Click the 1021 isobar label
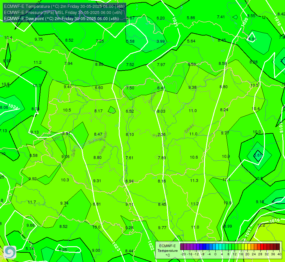285x262 pixels. click(x=175, y=22)
